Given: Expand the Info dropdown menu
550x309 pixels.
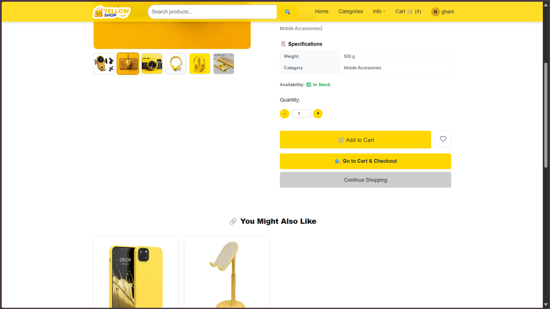Looking at the screenshot, I should tap(379, 12).
